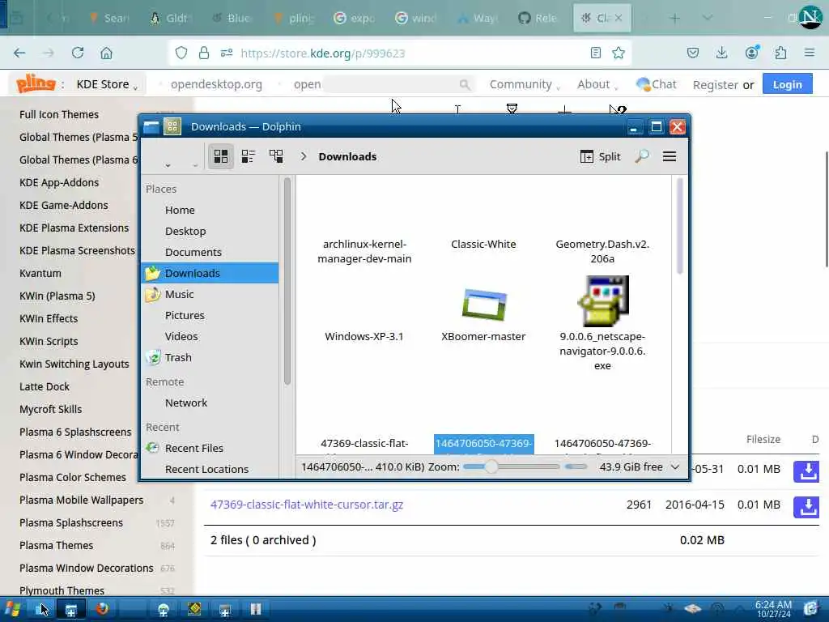Close the active Firefox tab
The height and width of the screenshot is (622, 829).
pos(619,19)
